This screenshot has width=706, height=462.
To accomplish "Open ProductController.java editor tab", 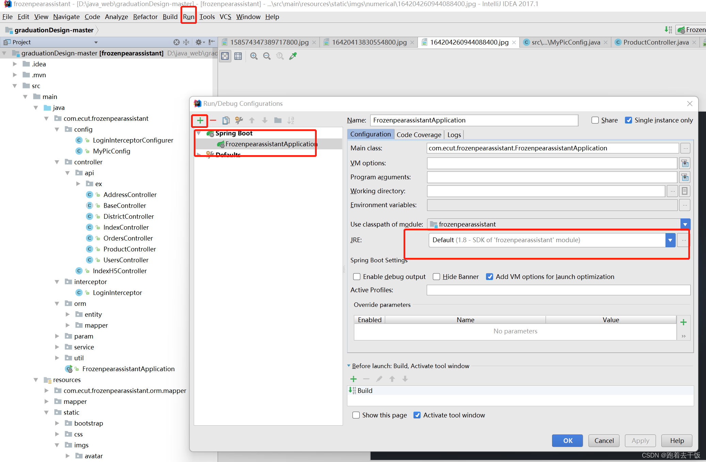I will pyautogui.click(x=656, y=42).
